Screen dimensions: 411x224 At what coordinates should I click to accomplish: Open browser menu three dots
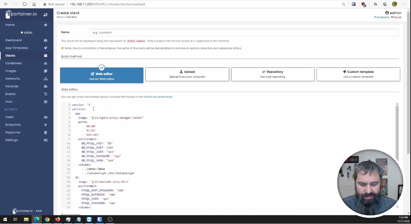(404, 4)
